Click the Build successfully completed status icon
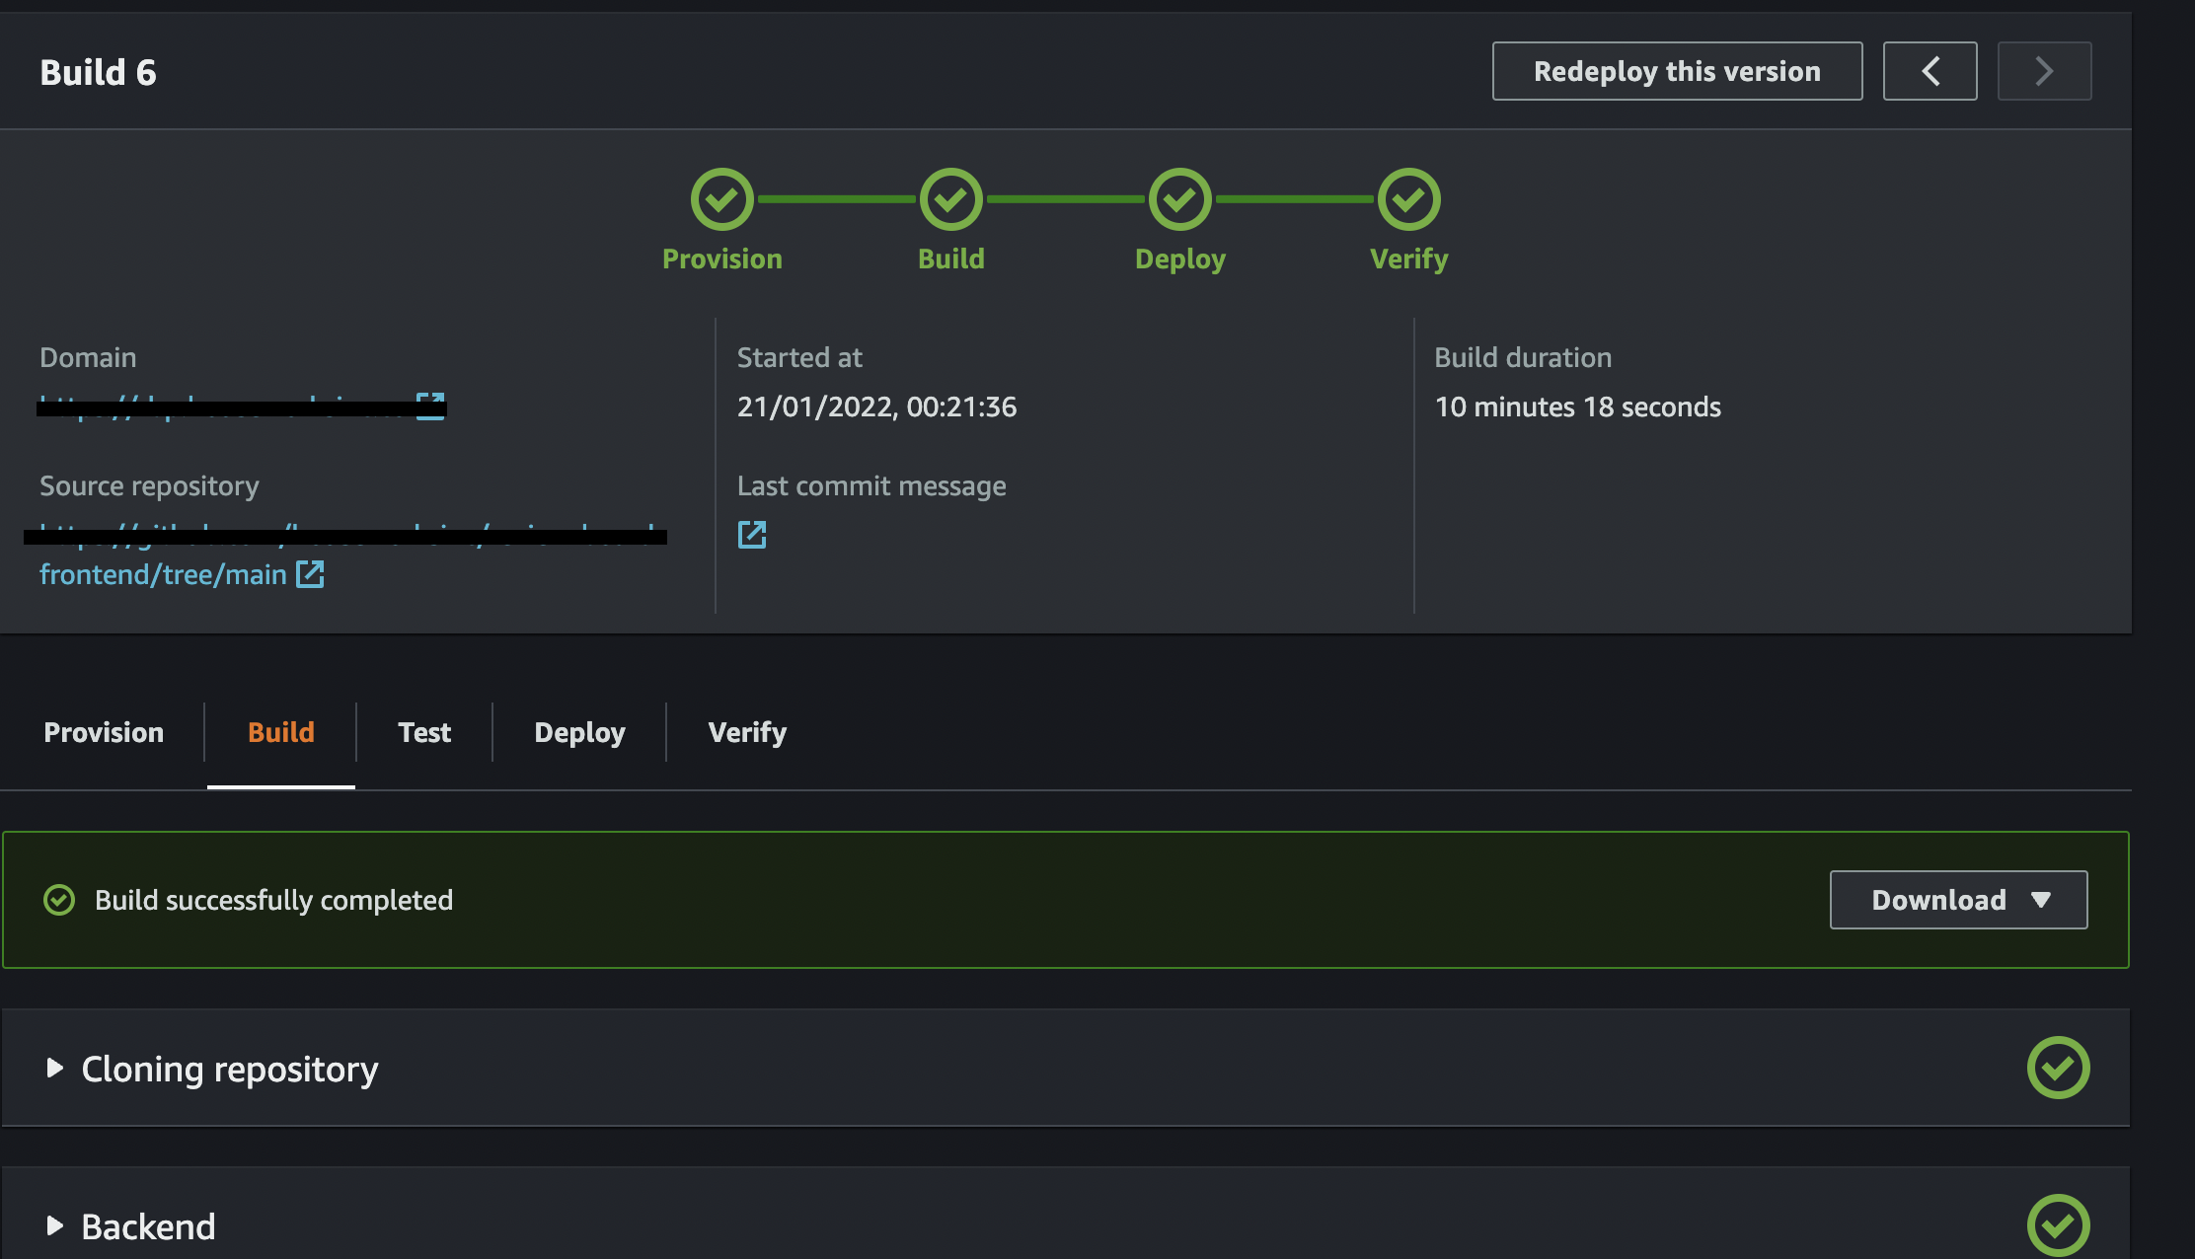The height and width of the screenshot is (1259, 2195). click(60, 899)
